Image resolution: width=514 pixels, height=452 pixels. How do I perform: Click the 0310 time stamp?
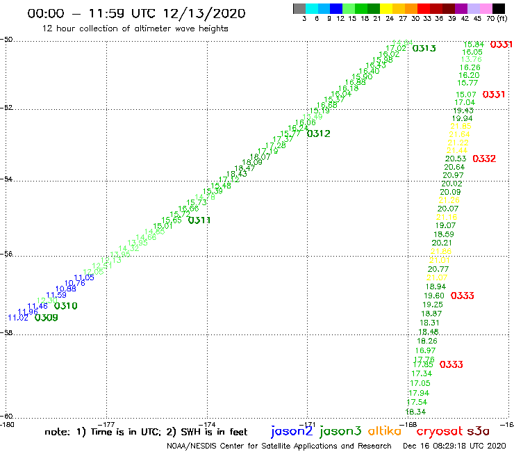tap(65, 306)
